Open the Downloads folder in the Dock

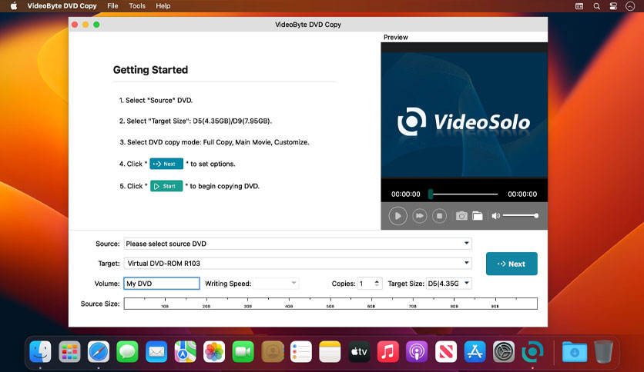coord(575,351)
